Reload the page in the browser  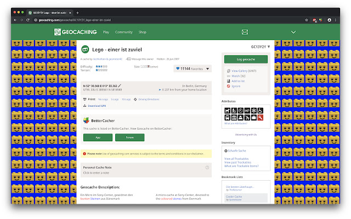pos(28,20)
